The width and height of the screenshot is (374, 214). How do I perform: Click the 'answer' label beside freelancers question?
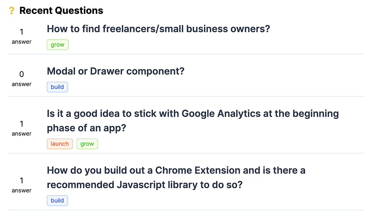coord(22,42)
